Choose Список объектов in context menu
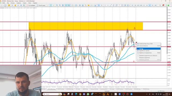 point(149,46)
